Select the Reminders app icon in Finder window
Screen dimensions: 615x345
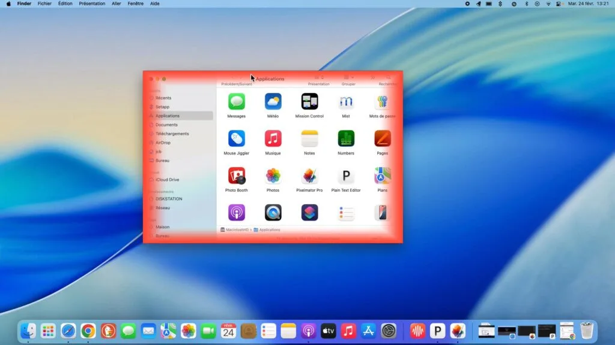tap(346, 213)
